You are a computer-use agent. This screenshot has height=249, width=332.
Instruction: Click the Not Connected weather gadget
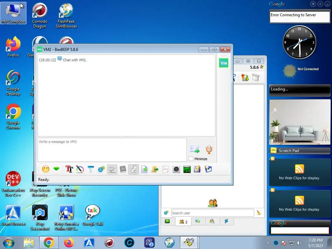(x=301, y=70)
